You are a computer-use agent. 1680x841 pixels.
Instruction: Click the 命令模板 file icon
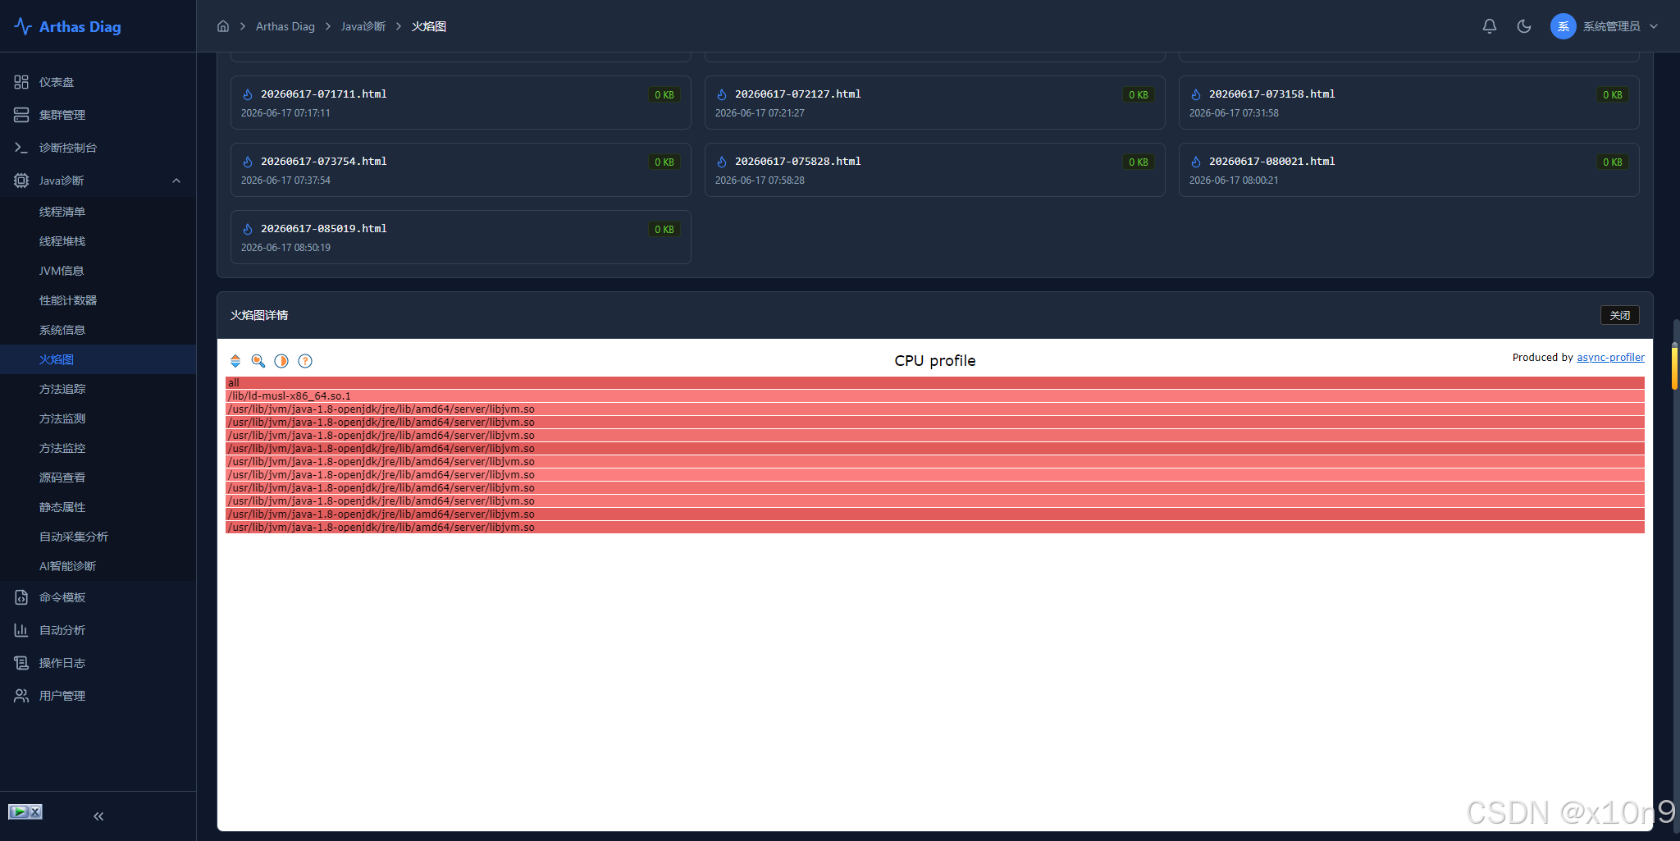coord(21,597)
